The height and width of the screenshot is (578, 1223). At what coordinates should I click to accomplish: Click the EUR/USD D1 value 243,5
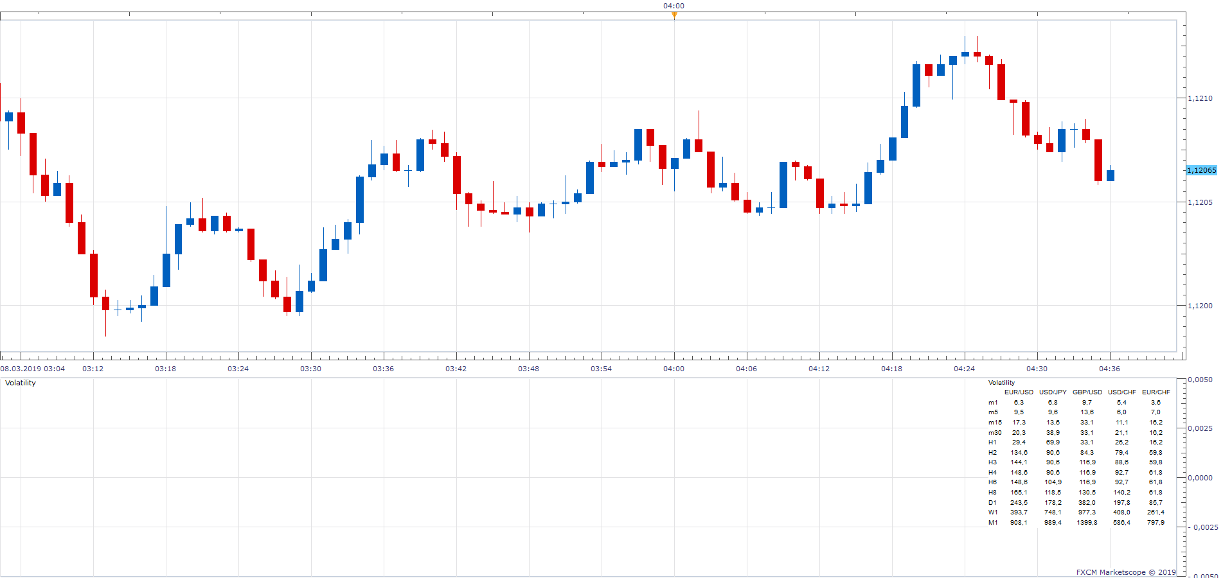[x=1019, y=503]
